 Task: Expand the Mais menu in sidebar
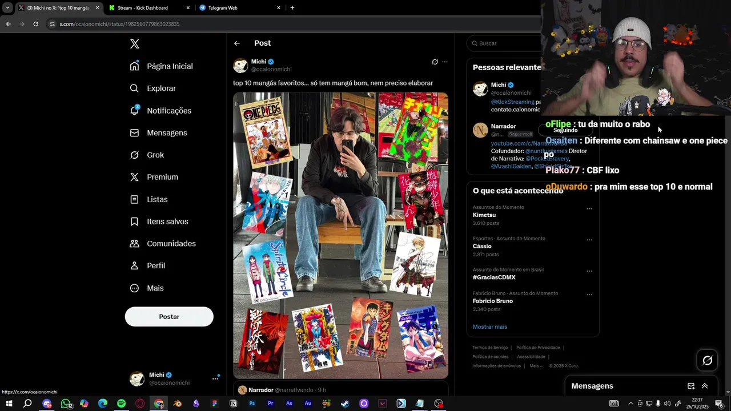pos(147,288)
